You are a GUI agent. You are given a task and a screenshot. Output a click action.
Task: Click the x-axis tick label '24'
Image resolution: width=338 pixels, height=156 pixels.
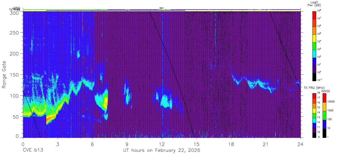[300, 144]
